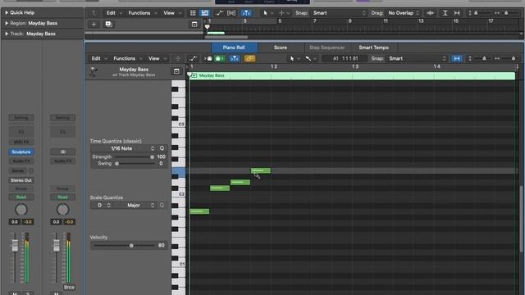Click the MIDI FX slot
The height and width of the screenshot is (295, 525).
(21, 142)
